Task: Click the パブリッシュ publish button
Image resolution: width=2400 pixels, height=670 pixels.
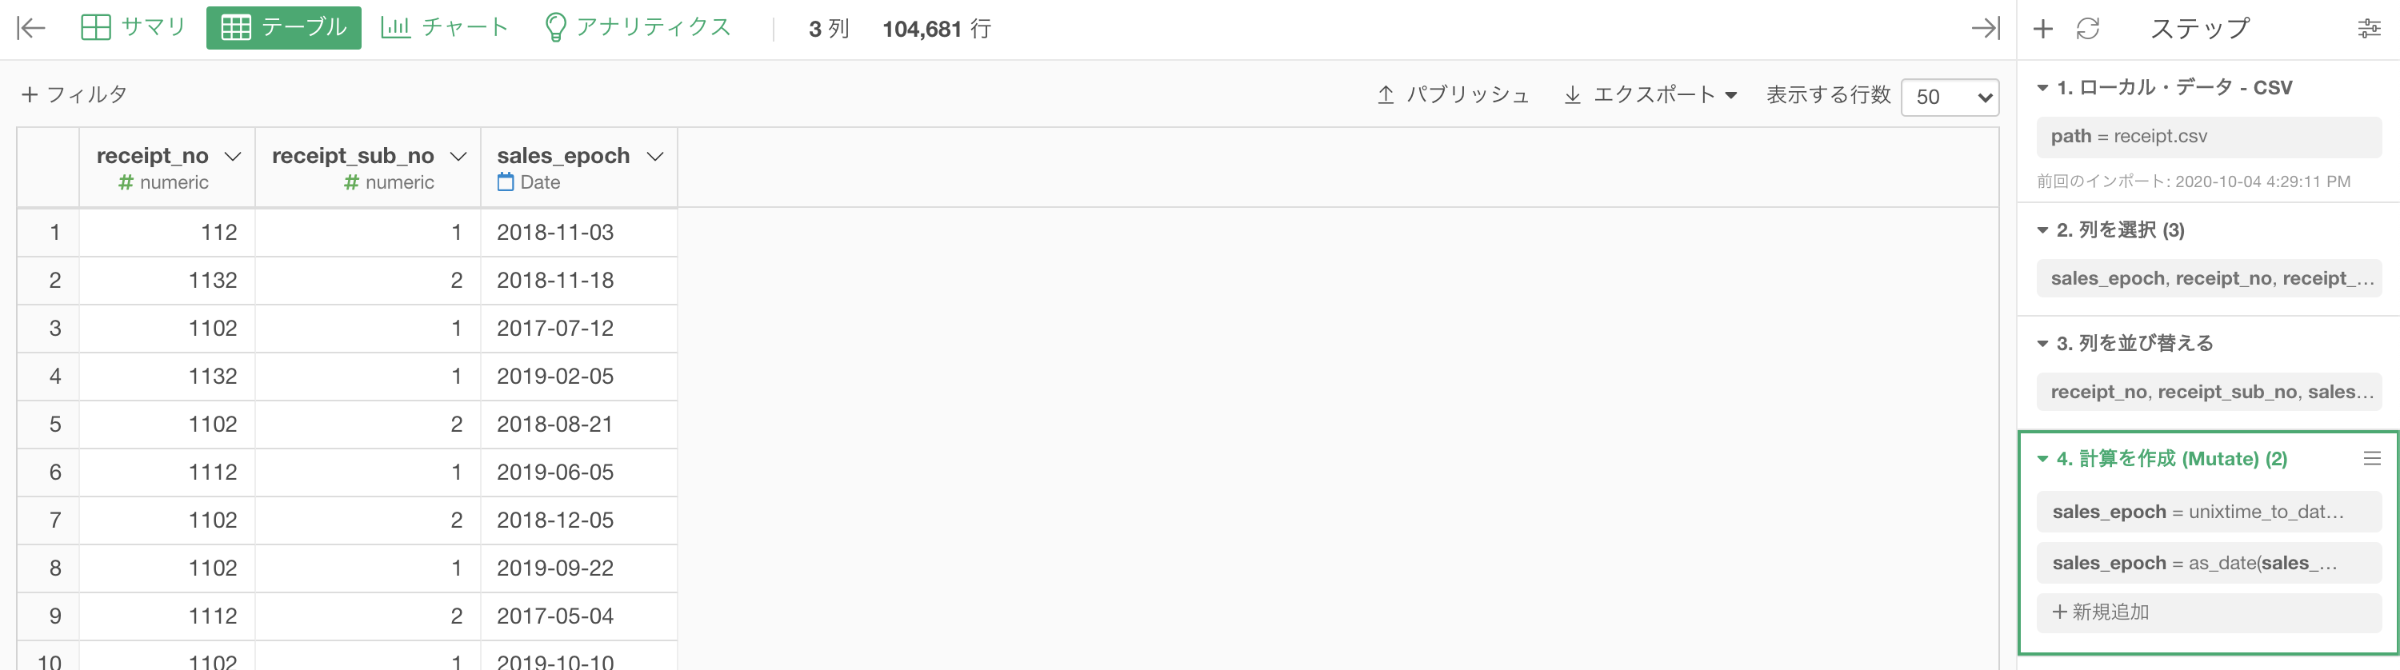Action: (x=1454, y=95)
